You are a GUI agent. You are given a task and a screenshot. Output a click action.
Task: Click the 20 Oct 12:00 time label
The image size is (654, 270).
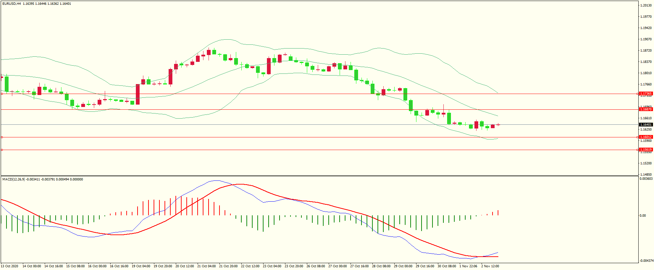pos(185,266)
